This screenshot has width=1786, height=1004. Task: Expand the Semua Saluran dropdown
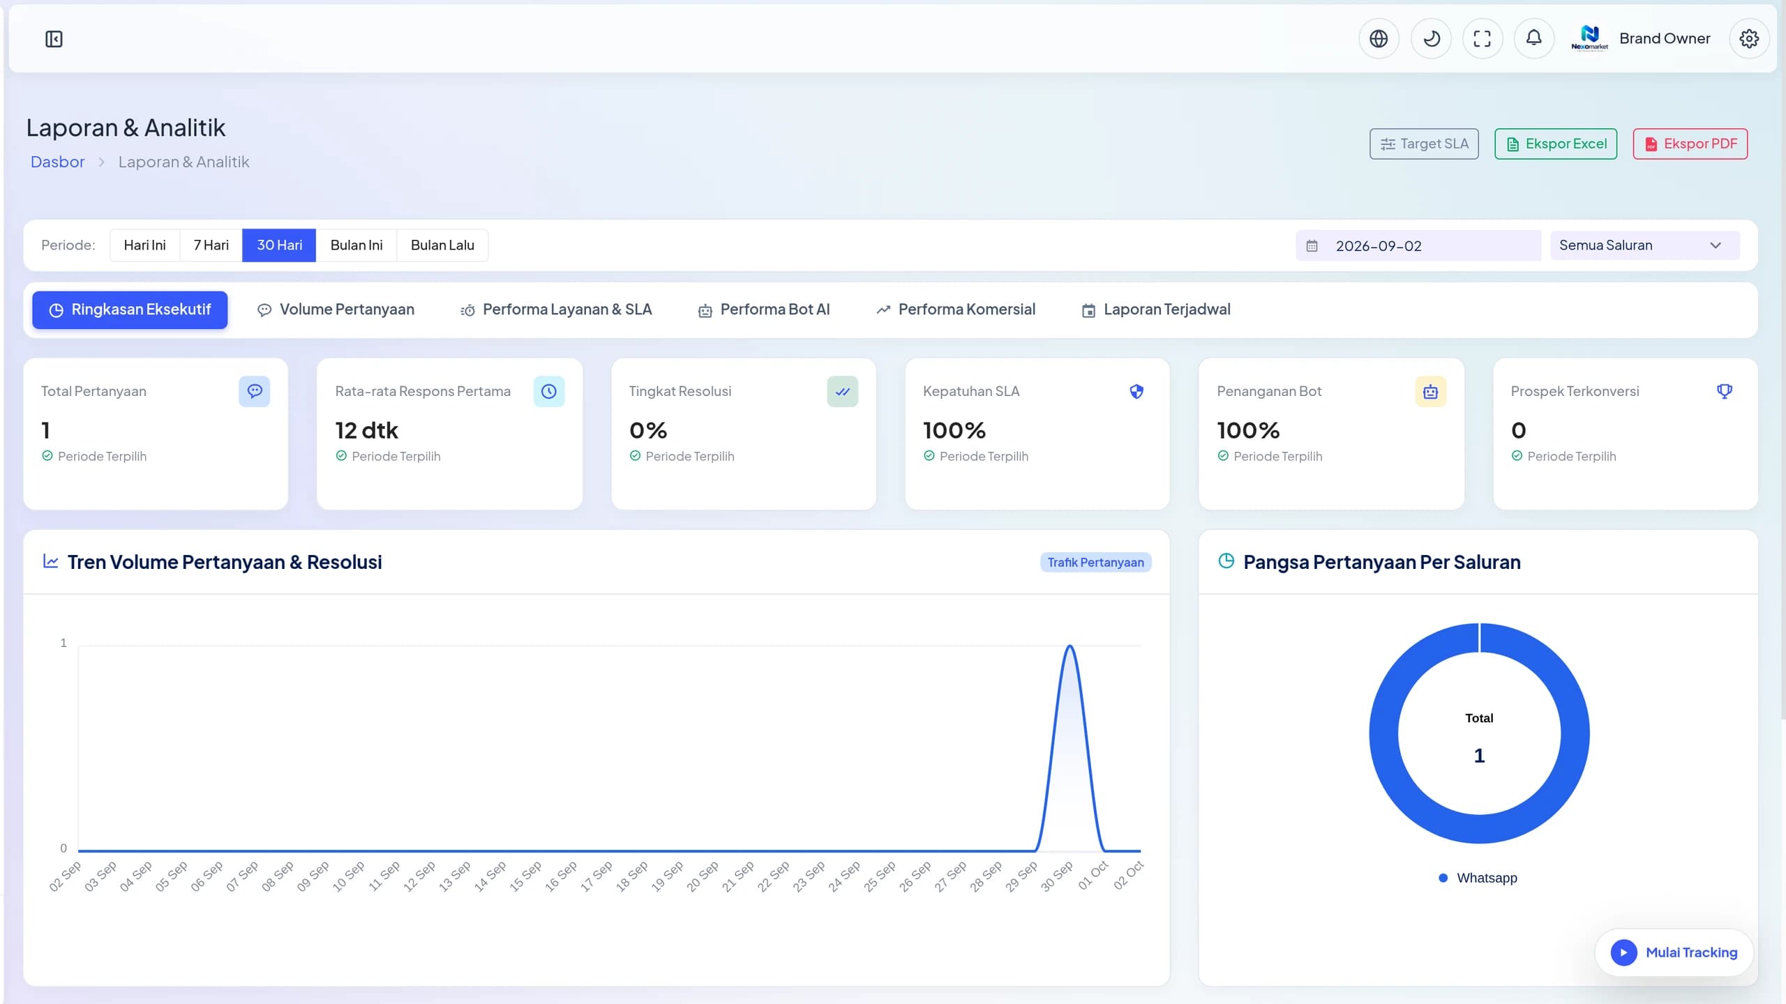click(x=1644, y=245)
